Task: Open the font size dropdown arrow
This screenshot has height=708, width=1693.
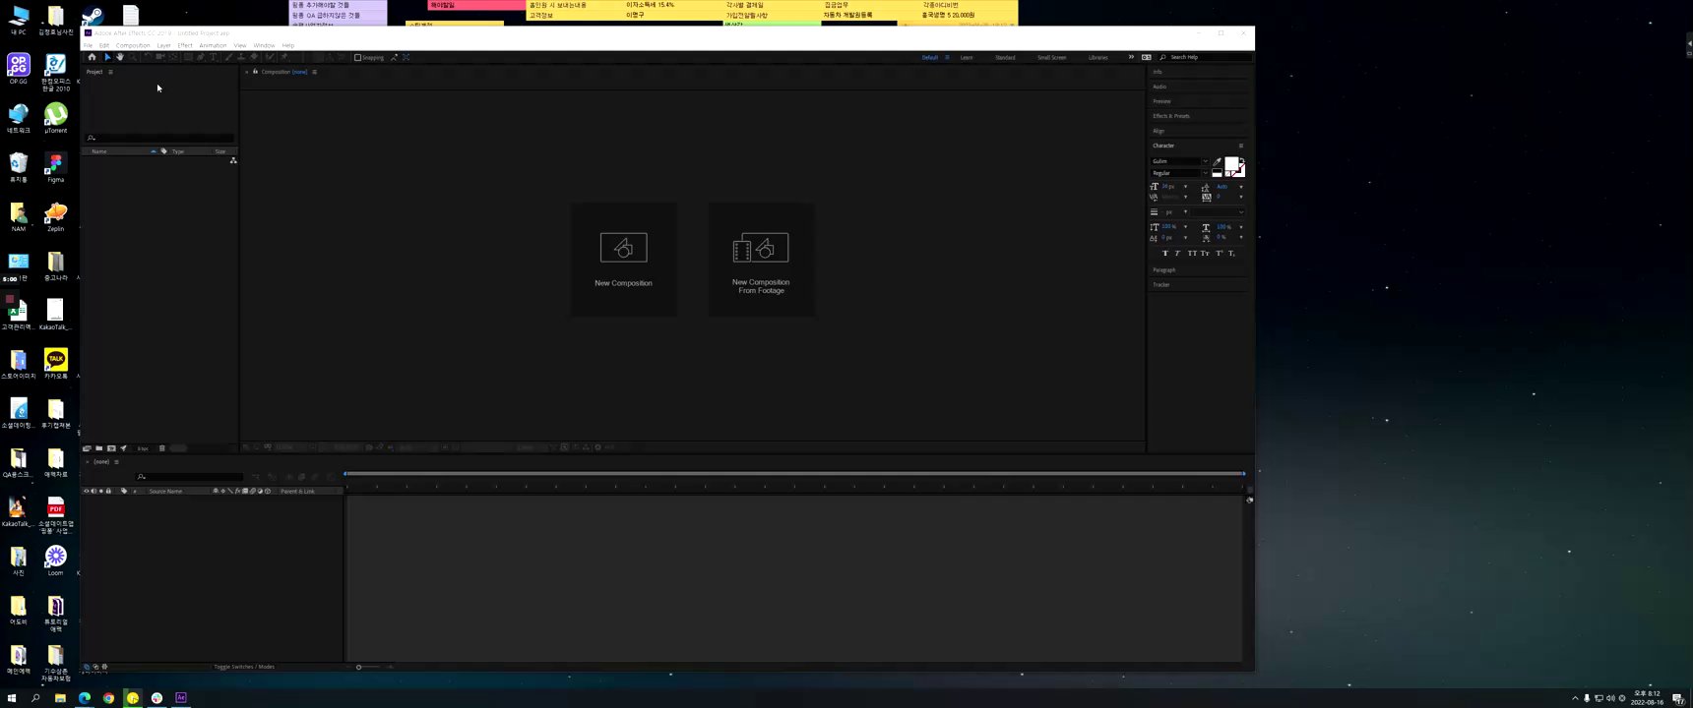Action: click(x=1185, y=187)
